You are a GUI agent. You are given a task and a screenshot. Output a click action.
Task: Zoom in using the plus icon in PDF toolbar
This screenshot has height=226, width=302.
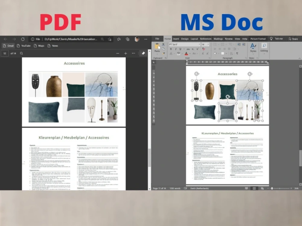point(125,53)
